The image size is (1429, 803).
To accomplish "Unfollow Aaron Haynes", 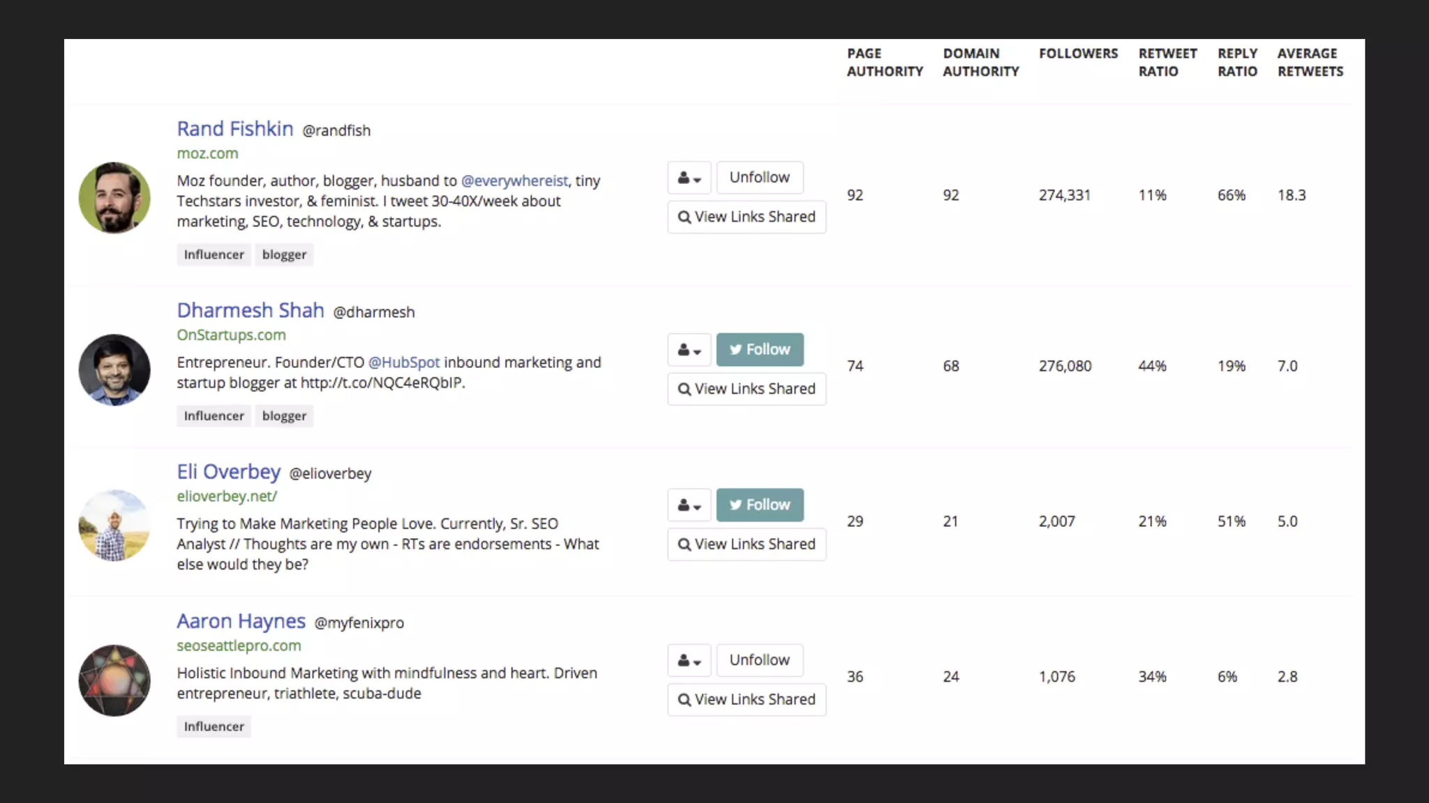I will click(x=759, y=659).
